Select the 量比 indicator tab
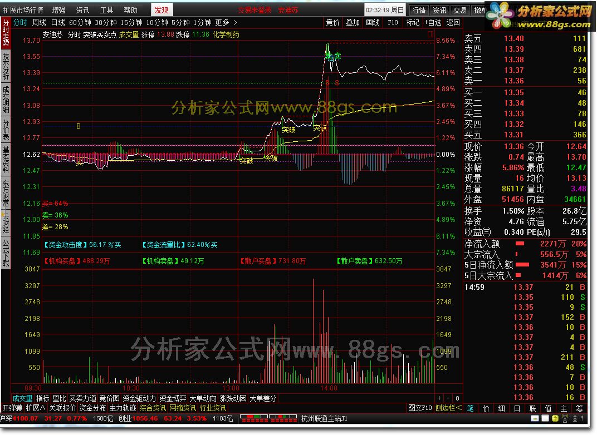The image size is (597, 435). click(x=59, y=398)
